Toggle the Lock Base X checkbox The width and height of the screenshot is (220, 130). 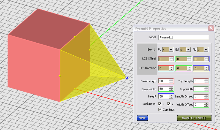(160, 104)
